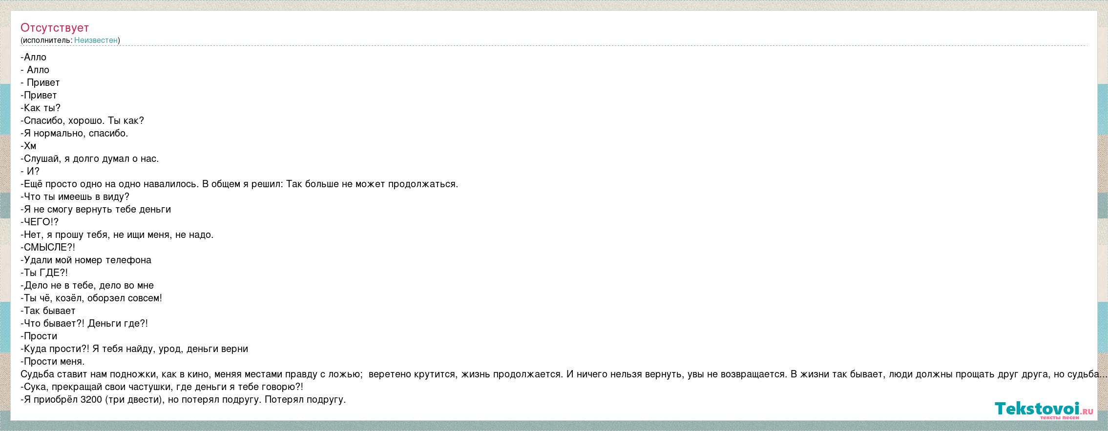
Task: Open the artist link Неизвестен
Action: coord(96,40)
